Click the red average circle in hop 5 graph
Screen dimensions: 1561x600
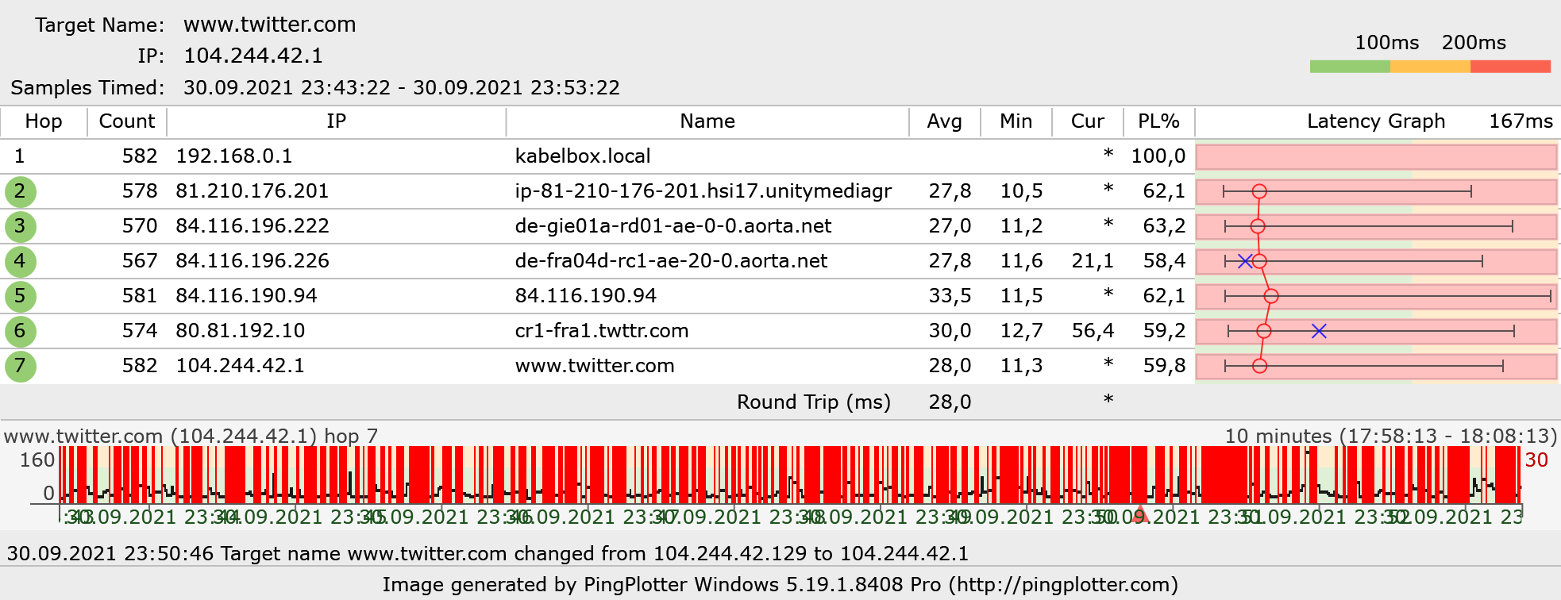coord(1271,296)
